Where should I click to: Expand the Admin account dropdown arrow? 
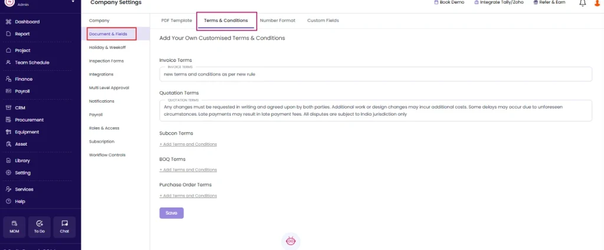(x=73, y=2)
